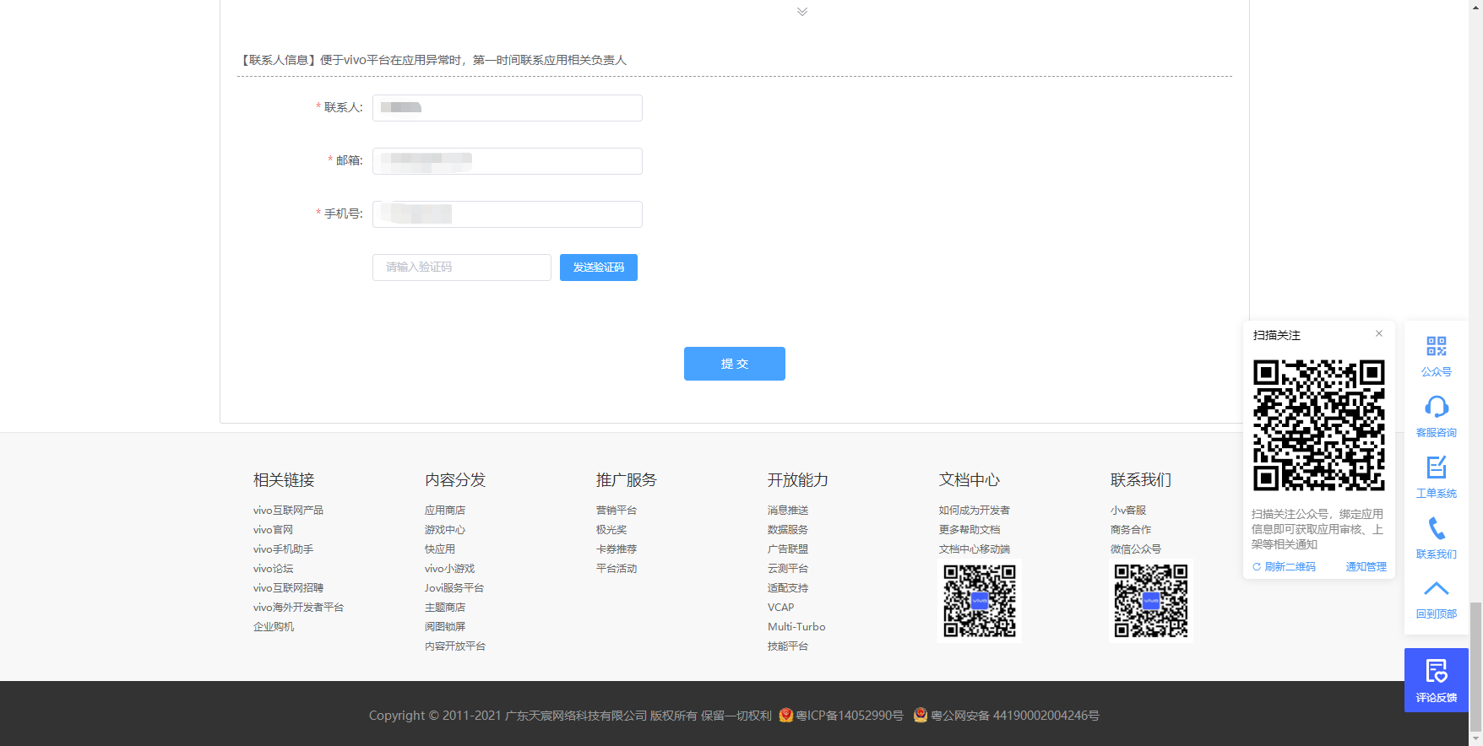This screenshot has width=1483, height=746.
Task: Click the 联系我们 QR code image
Action: [1151, 601]
